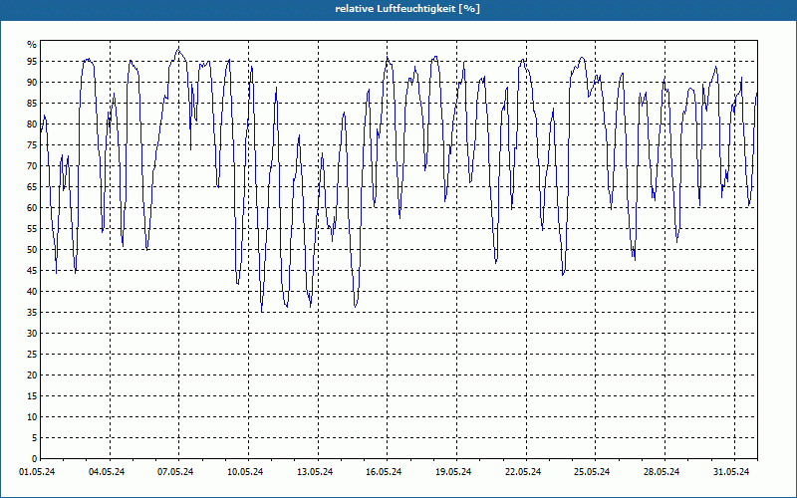
Task: Click the x-axis date '19.05.24'
Action: 453,472
